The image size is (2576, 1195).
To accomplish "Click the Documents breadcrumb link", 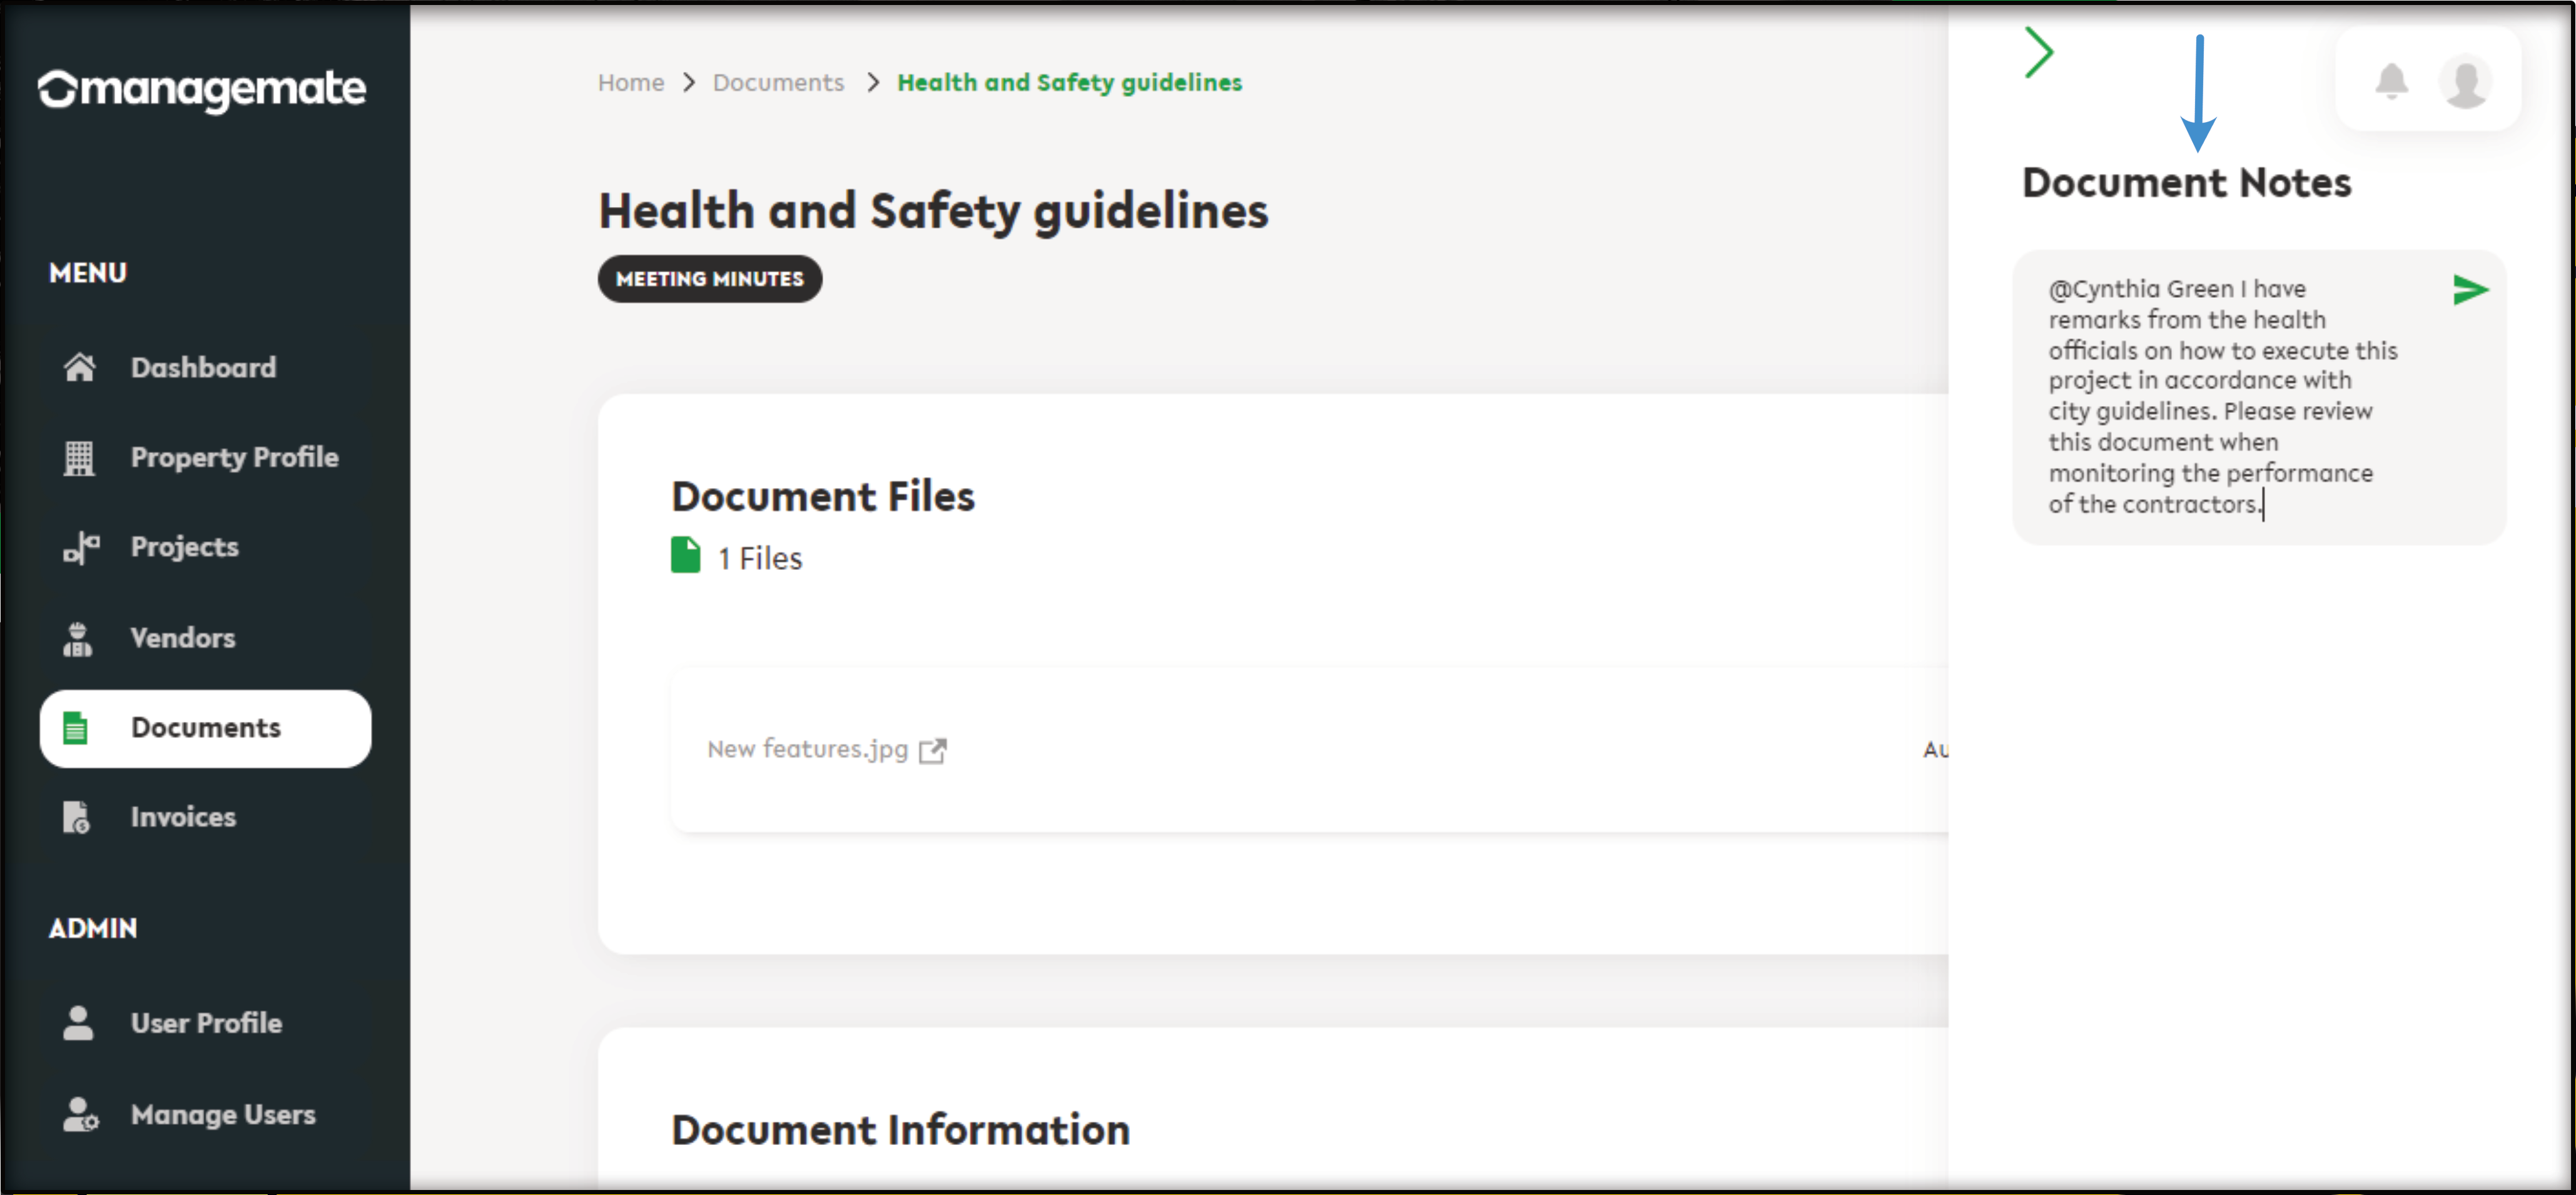I will (x=778, y=82).
